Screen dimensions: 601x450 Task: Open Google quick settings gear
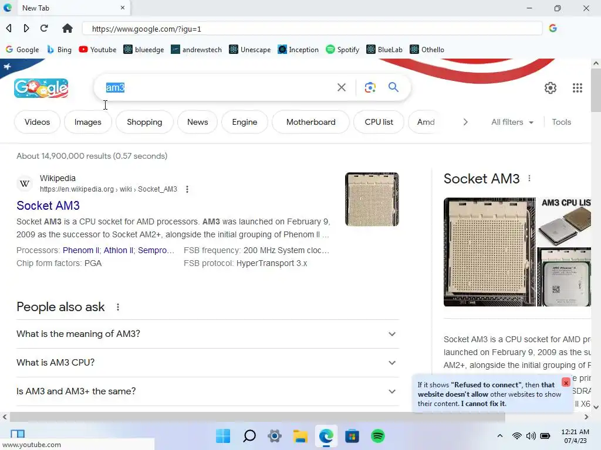(551, 88)
